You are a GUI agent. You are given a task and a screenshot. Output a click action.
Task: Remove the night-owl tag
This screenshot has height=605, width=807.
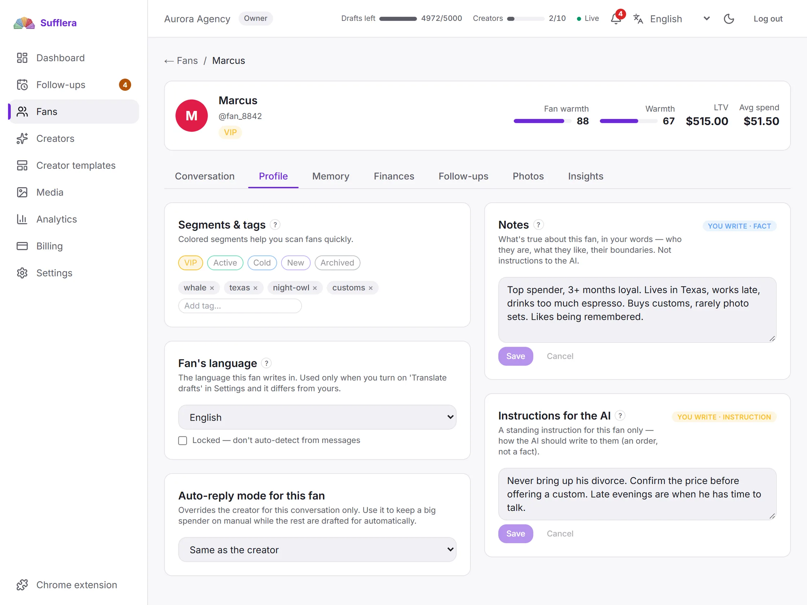point(315,288)
